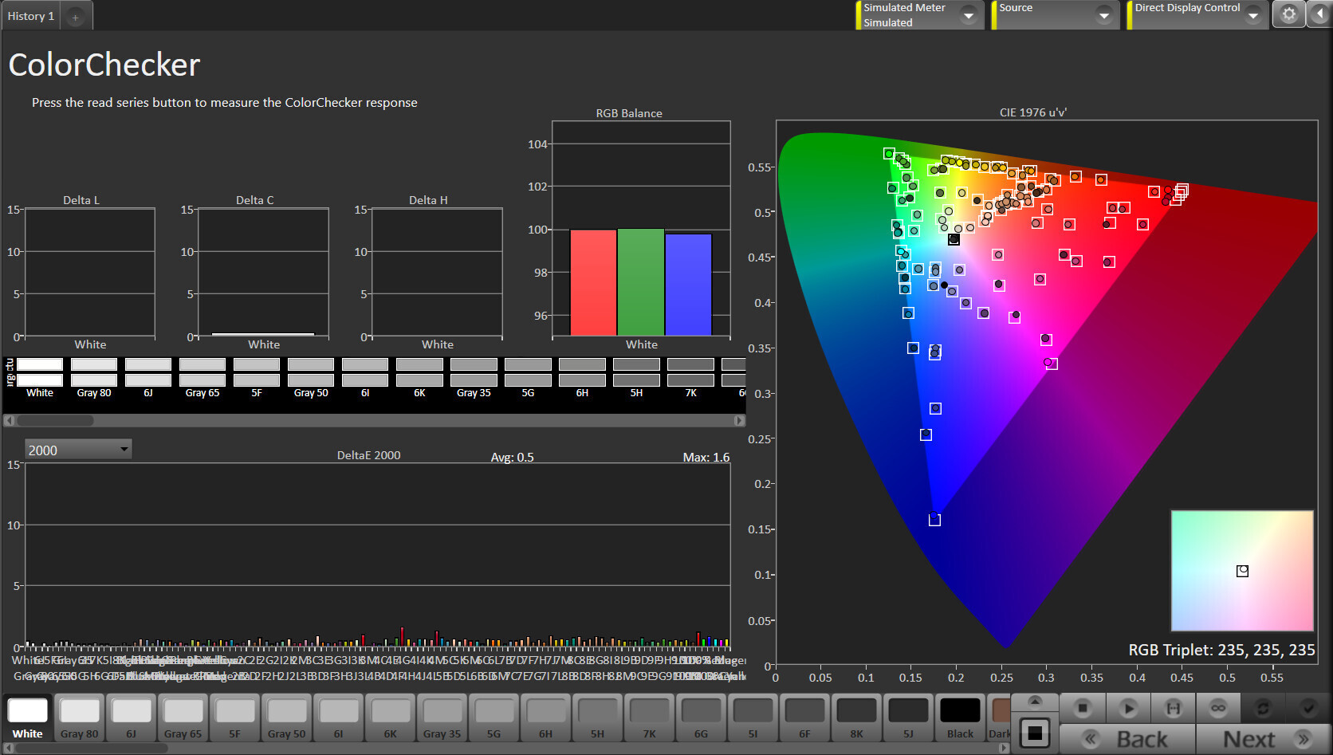This screenshot has width=1333, height=755.
Task: Click right arrow of target strip scrollbar
Action: (739, 420)
